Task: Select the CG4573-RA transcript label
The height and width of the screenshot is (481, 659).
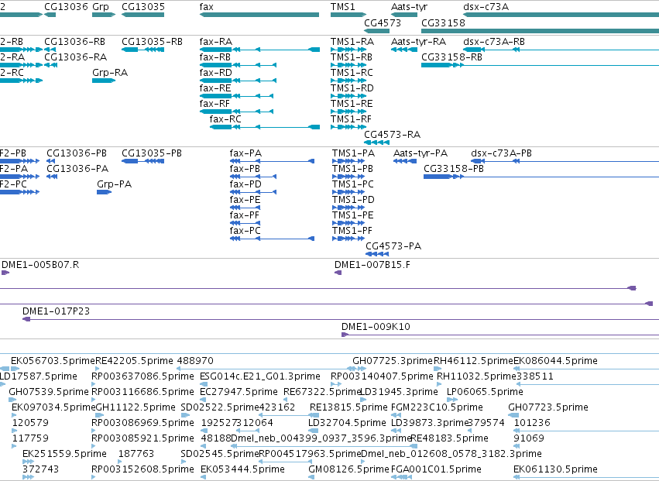Action: point(392,135)
